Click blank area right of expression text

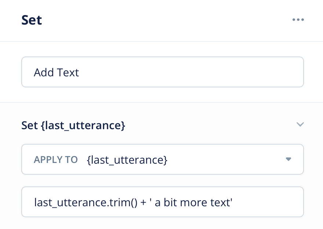[268, 202]
